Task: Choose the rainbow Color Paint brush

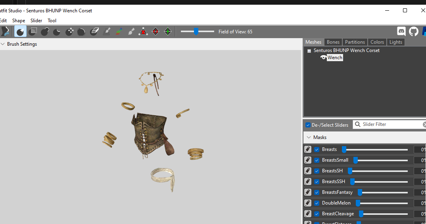Action: [119, 31]
